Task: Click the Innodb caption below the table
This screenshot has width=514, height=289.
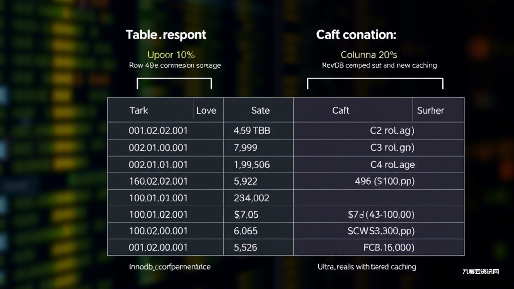Action: (170, 267)
